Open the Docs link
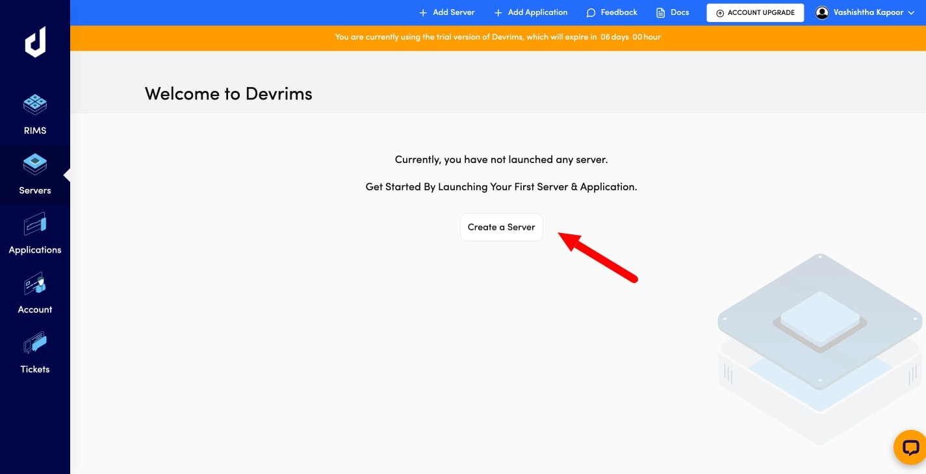Screen dimensions: 926x474 coord(673,12)
